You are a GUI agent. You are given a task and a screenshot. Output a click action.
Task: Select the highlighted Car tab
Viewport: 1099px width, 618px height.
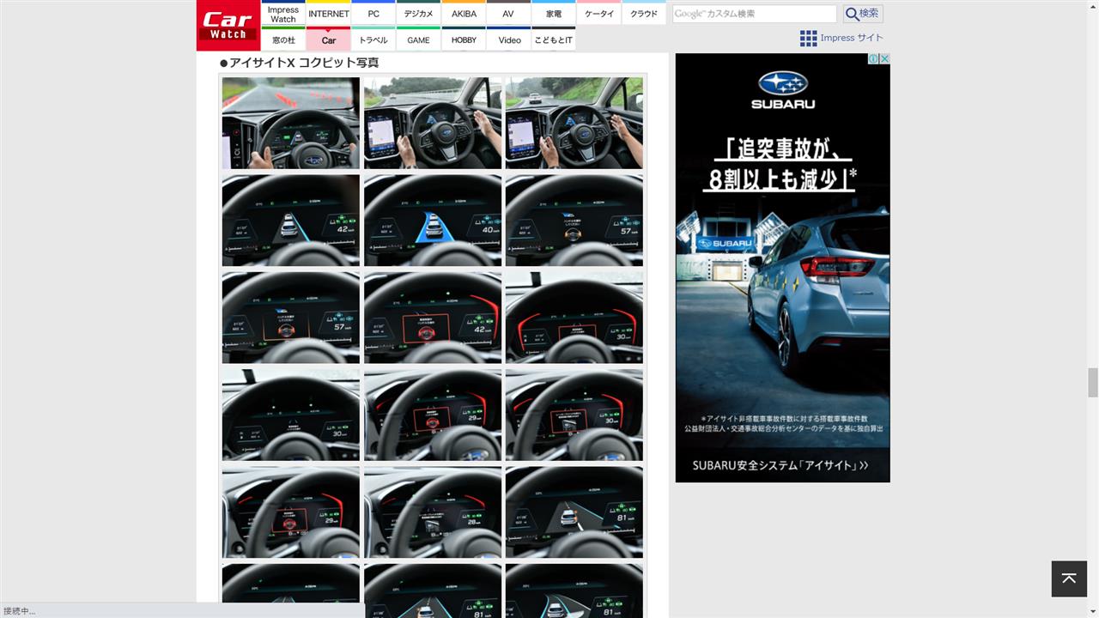[329, 39]
